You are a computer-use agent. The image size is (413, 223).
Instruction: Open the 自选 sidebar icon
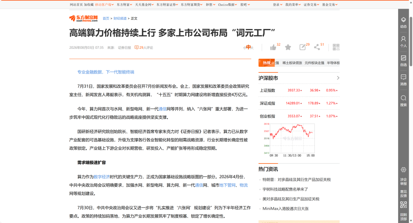pyautogui.click(x=403, y=61)
